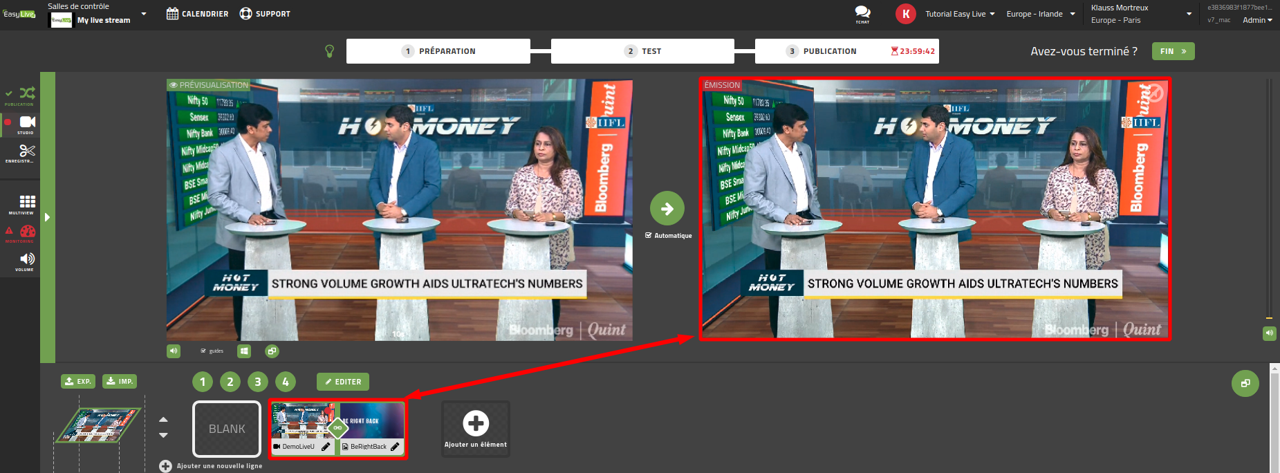
Task: Mute the preview monitor audio
Action: tap(174, 351)
